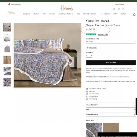The image size is (137, 137).
Task: Expand the Care section
Action: [111, 110]
